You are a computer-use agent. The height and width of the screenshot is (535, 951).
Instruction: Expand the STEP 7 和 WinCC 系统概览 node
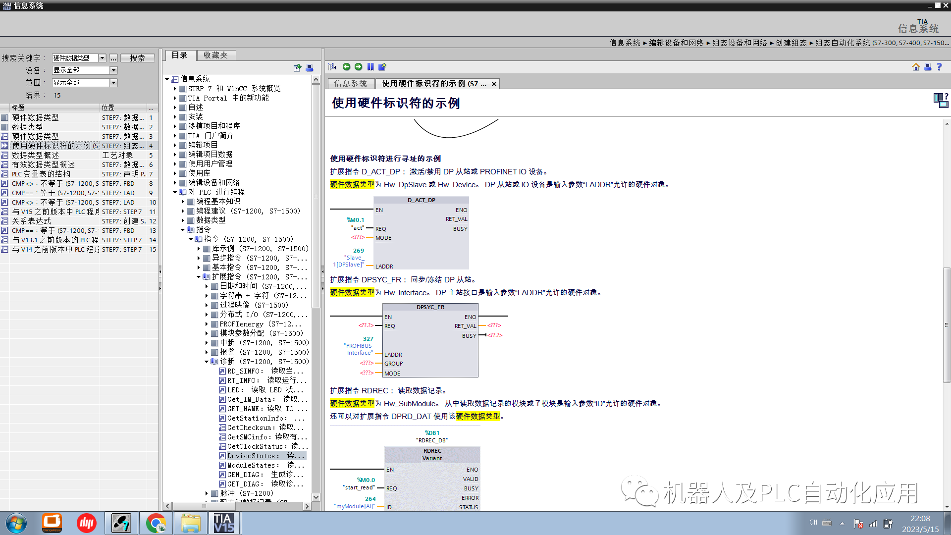tap(175, 89)
